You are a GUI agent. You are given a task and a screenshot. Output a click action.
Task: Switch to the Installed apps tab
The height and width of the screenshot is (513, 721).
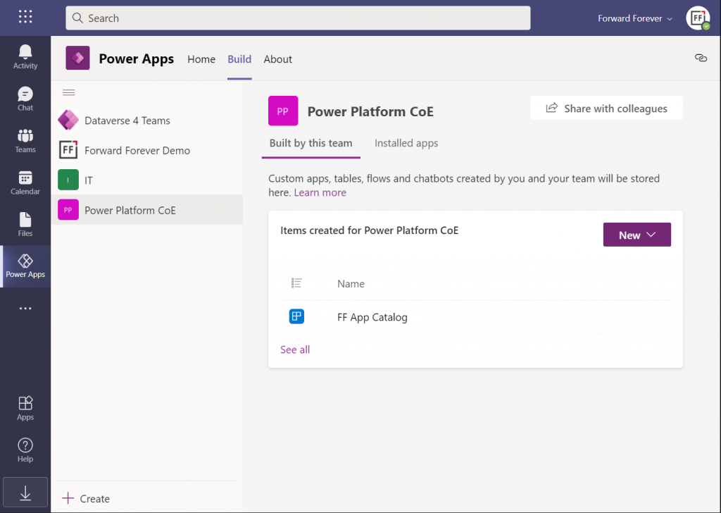[406, 143]
